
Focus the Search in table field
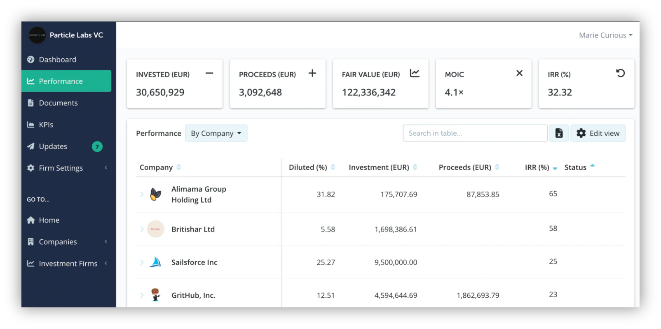(475, 133)
